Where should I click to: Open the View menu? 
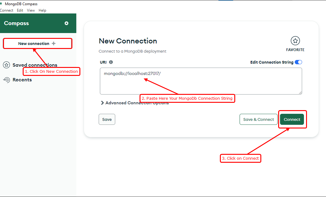[30, 10]
